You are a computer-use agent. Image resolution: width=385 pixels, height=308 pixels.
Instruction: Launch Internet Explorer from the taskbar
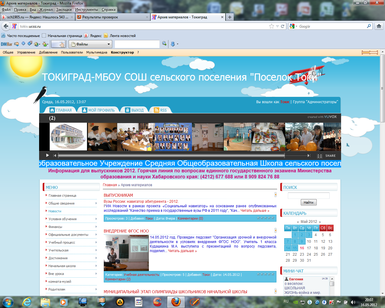click(x=27, y=302)
